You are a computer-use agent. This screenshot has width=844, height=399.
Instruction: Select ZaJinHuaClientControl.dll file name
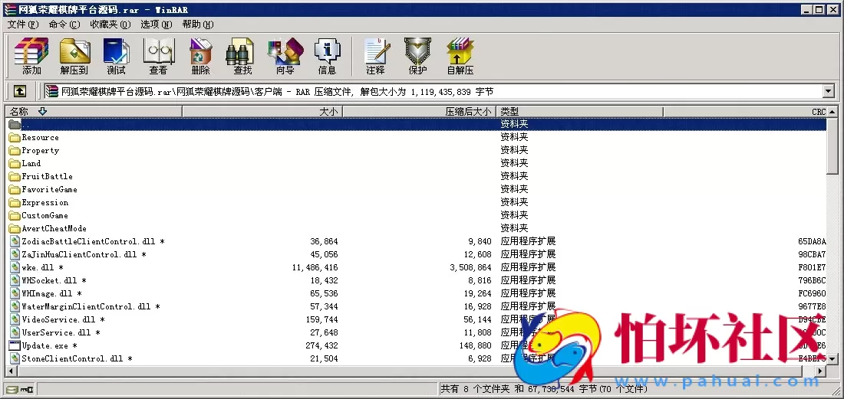84,254
